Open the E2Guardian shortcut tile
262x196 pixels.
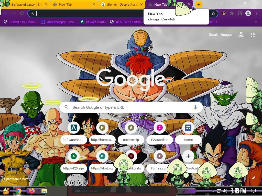point(160,133)
